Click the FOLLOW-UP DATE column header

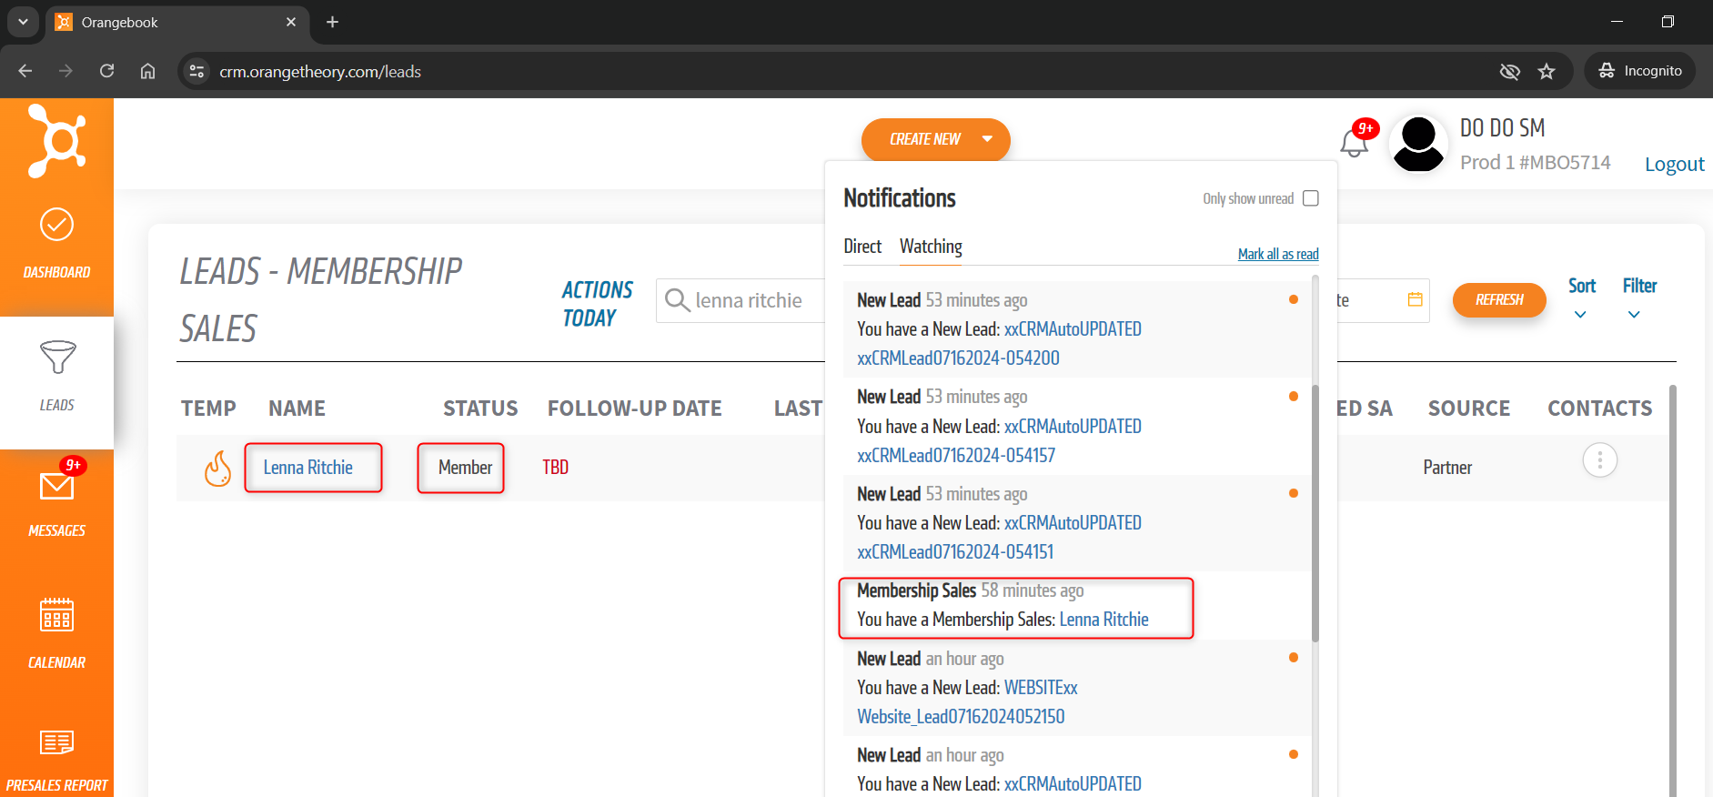click(635, 409)
